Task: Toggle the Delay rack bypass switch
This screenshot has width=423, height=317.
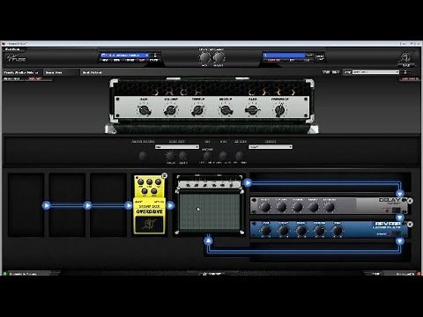Action: 396,210
